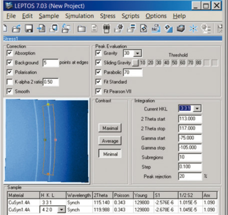This screenshot has width=228, height=215.
Task: Click the floppy disk save icon
Action: click(x=29, y=28)
